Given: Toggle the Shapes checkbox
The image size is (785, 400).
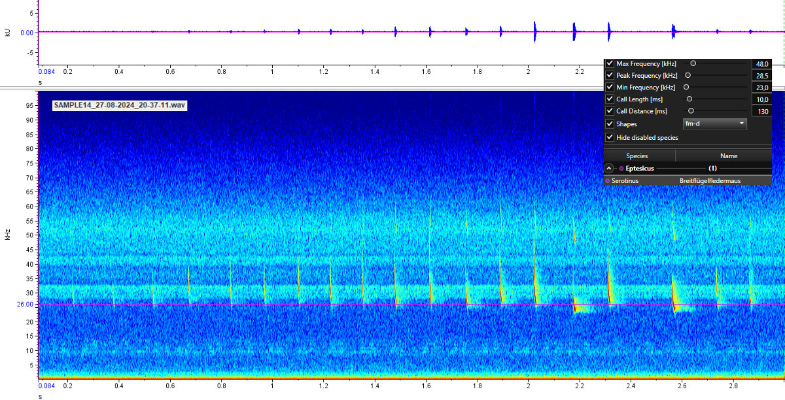Looking at the screenshot, I should click(610, 124).
